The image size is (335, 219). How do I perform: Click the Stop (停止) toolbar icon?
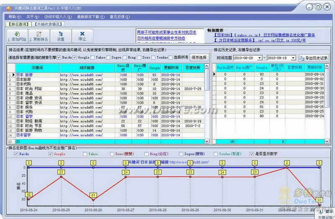coord(82,36)
